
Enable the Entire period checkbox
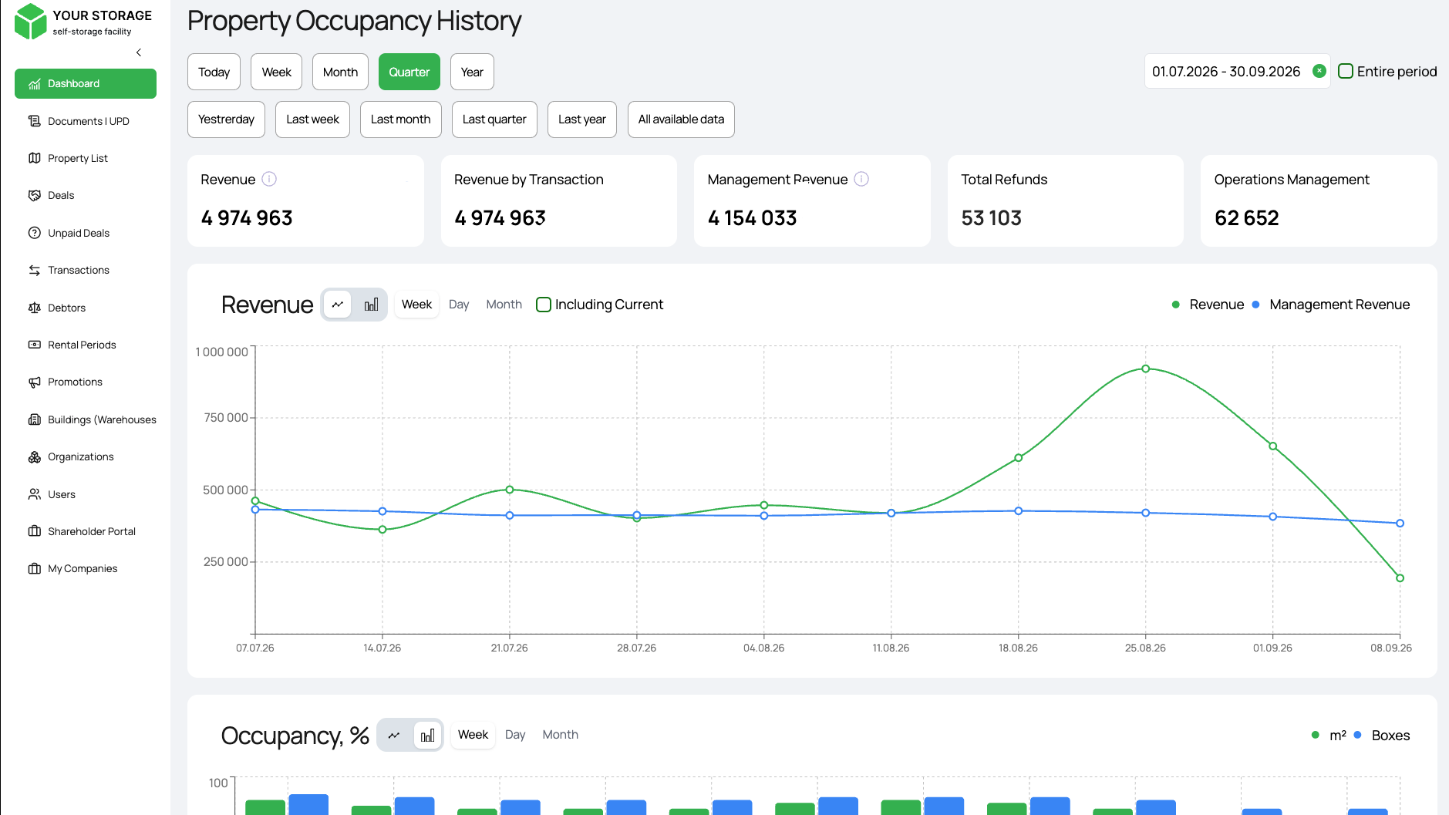pos(1346,71)
